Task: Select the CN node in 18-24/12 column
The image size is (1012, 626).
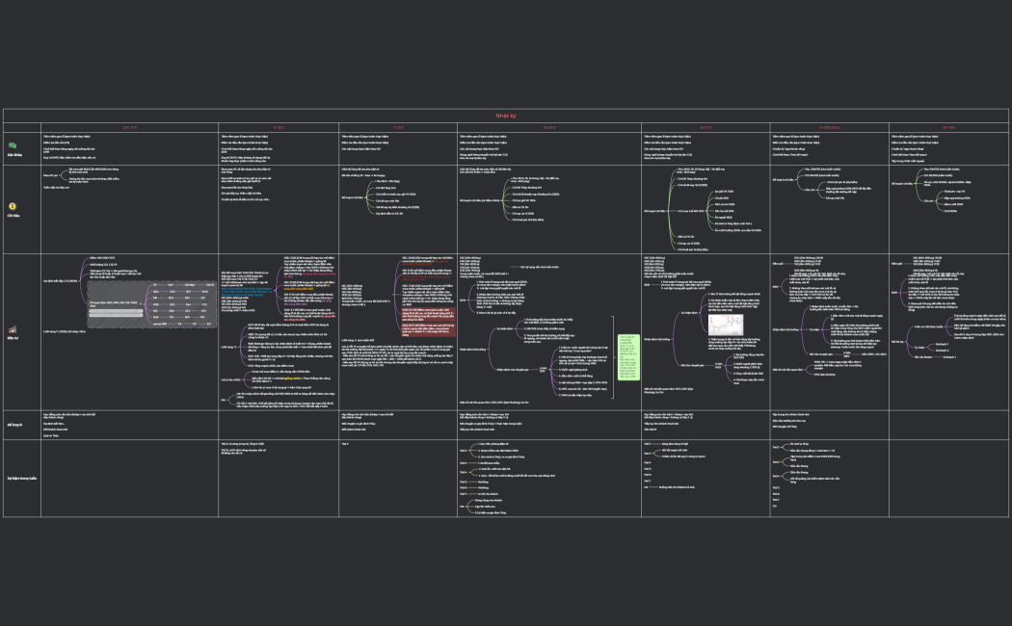Action: [462, 505]
